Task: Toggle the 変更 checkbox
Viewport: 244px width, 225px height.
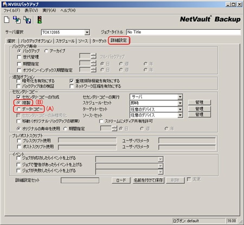Action: tap(189, 179)
